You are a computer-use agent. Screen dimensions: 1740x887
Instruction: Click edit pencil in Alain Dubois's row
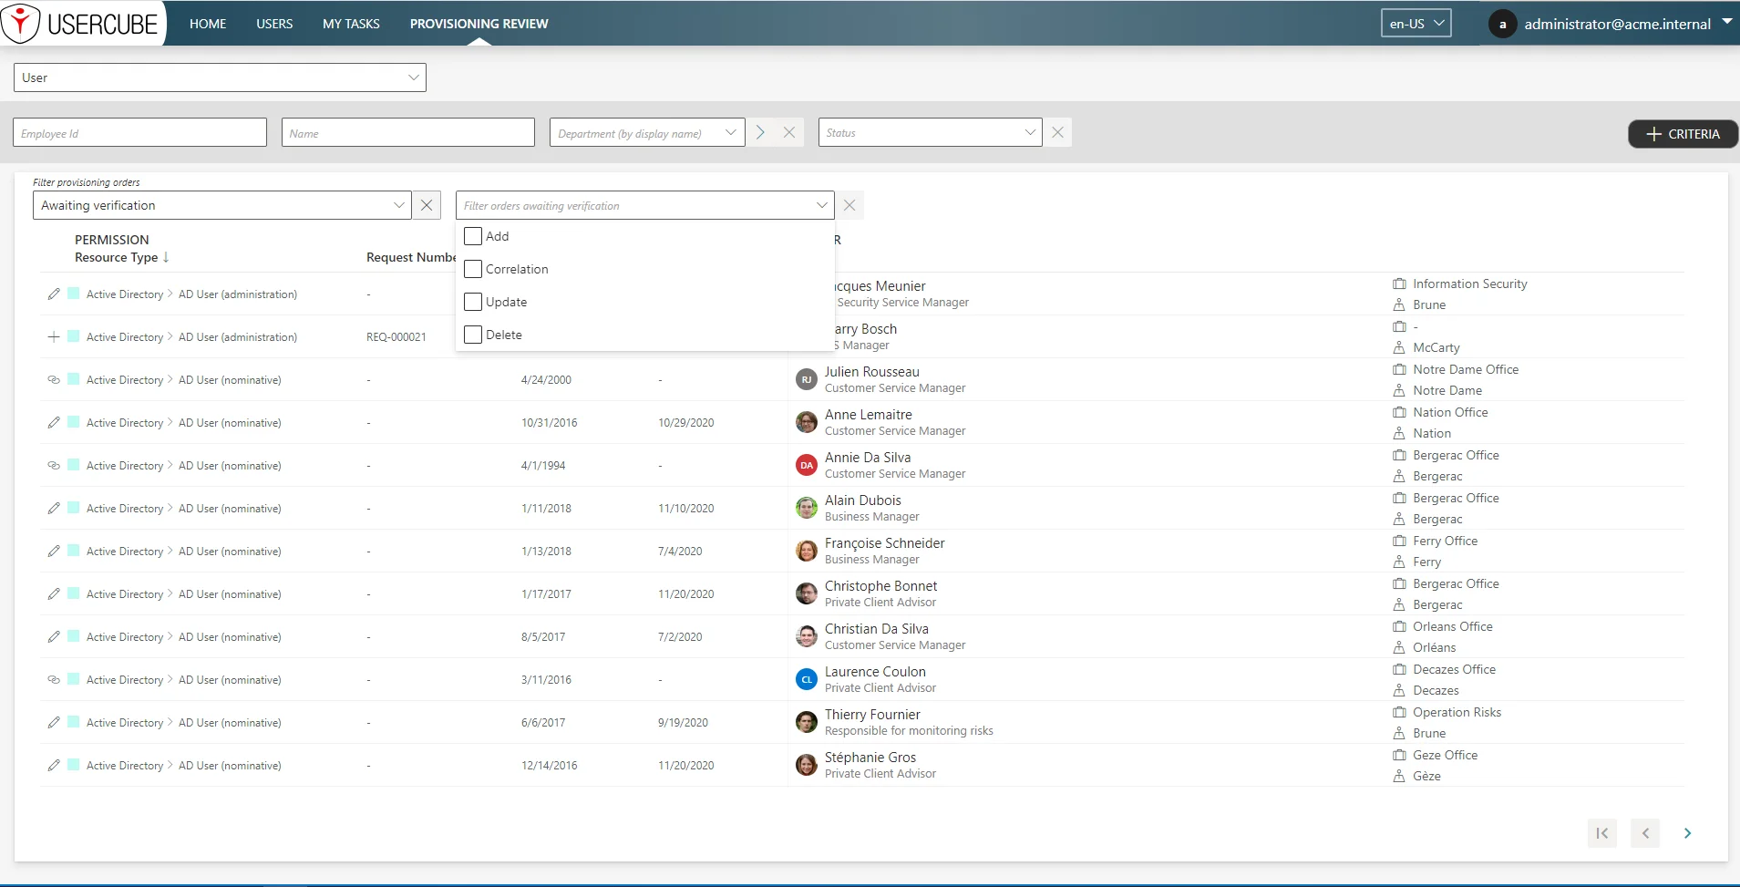(54, 508)
